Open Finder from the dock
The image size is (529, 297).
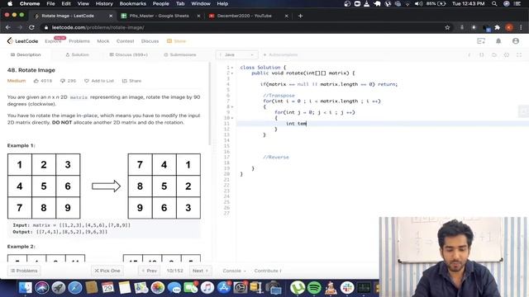(x=26, y=288)
